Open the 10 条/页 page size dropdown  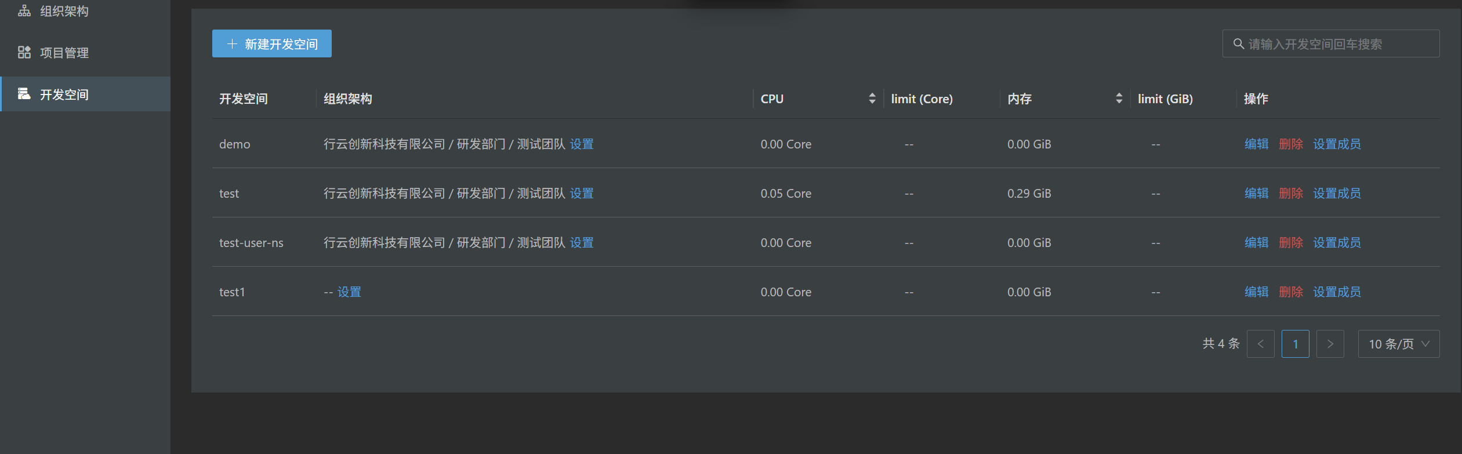[1398, 344]
